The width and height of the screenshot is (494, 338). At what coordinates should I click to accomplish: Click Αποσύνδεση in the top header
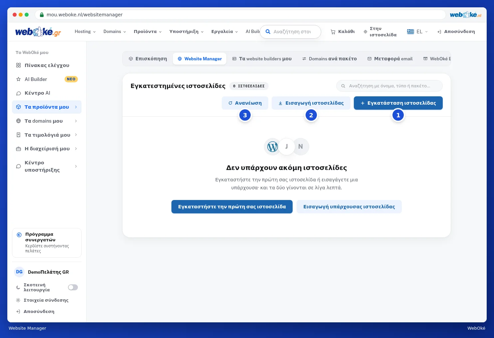click(x=456, y=32)
